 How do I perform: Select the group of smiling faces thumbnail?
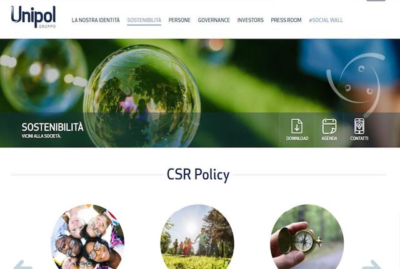click(x=87, y=237)
